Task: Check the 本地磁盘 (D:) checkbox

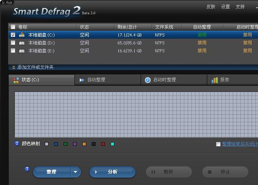Action: [13, 43]
